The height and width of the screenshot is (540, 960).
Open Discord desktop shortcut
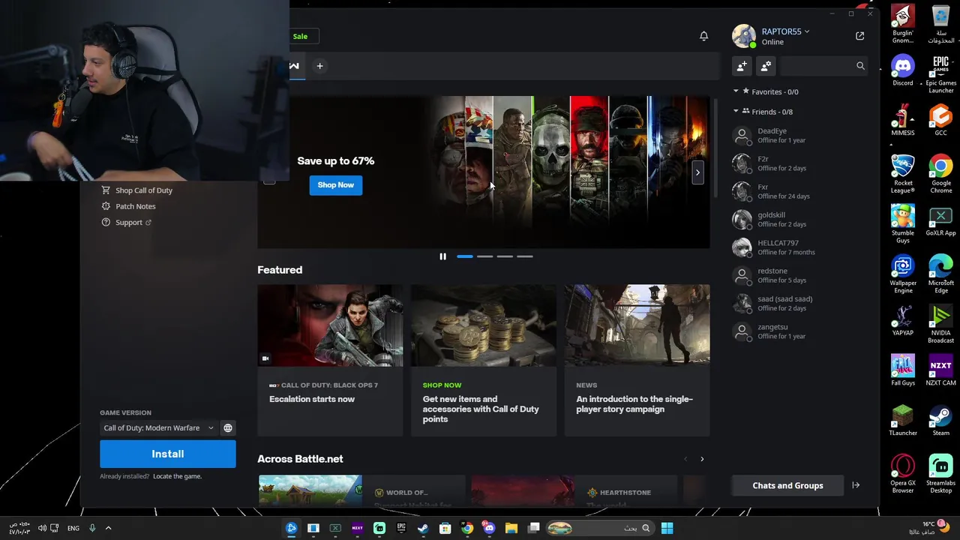pyautogui.click(x=903, y=70)
